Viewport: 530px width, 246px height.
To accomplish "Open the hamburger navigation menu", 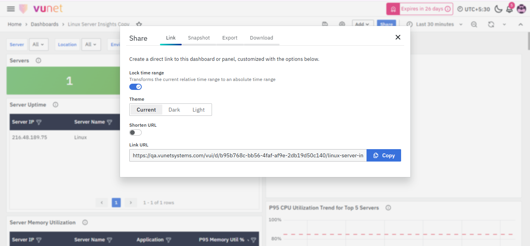I will click(x=11, y=9).
